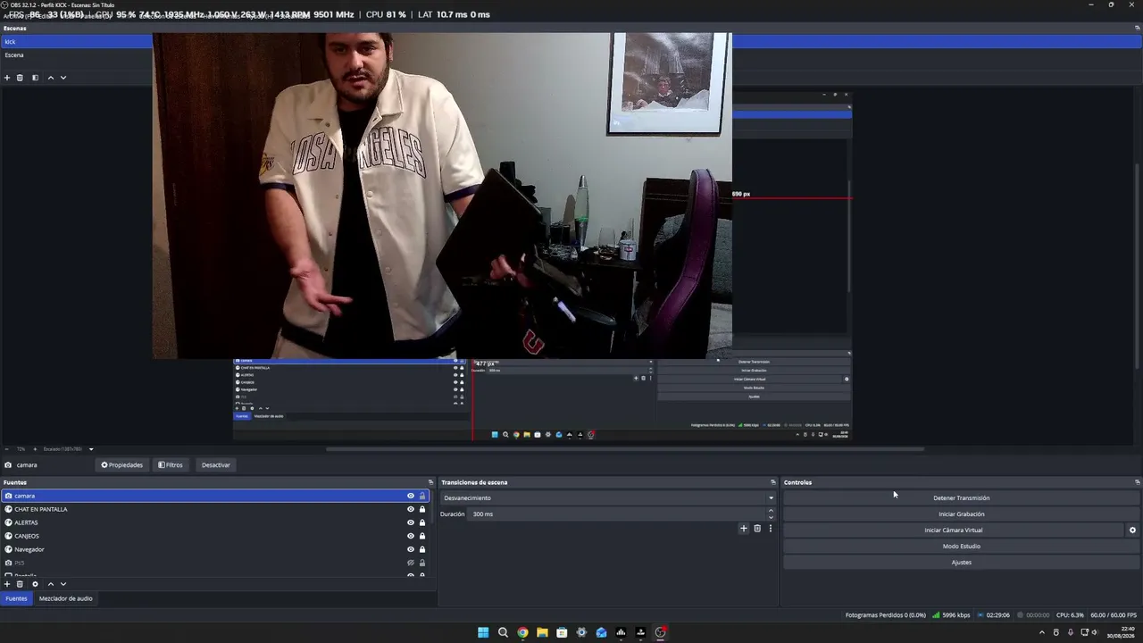Unlock the CANJEOS source
The width and height of the screenshot is (1143, 643).
click(x=422, y=536)
